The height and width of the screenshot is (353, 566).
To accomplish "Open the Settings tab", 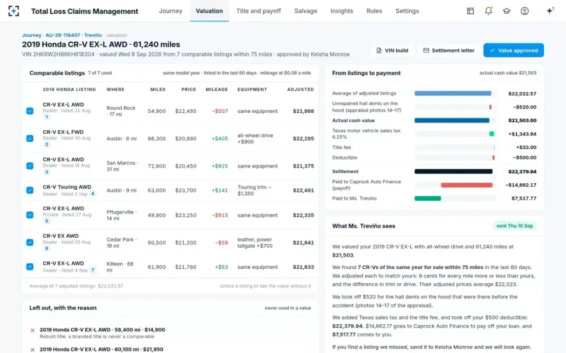I will [x=407, y=11].
